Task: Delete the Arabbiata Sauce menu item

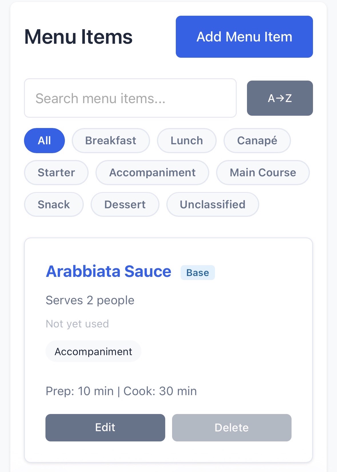Action: (232, 427)
